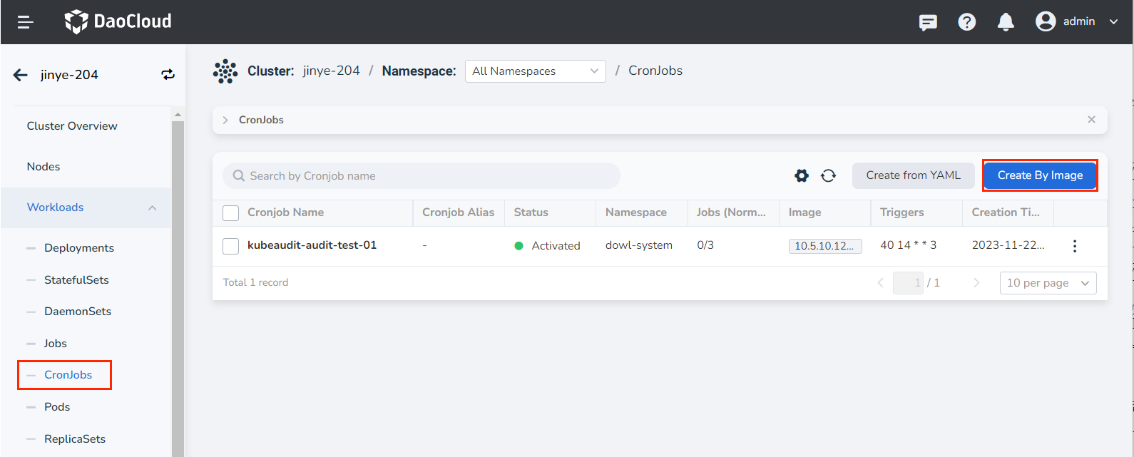The image size is (1134, 457).
Task: Open the table column settings gear
Action: 802,175
